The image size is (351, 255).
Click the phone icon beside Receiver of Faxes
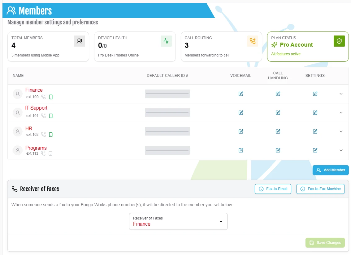(x=15, y=189)
